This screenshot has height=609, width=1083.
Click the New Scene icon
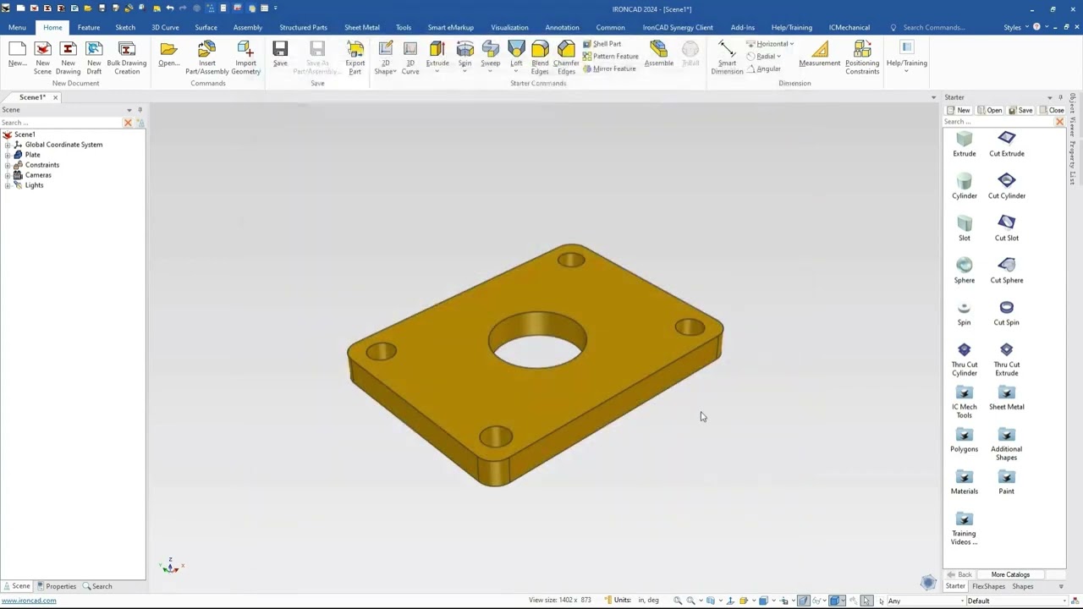42,58
